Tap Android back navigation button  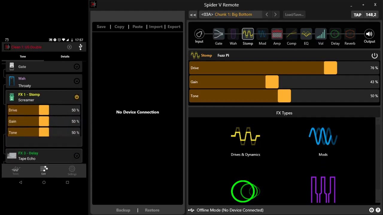(x=20, y=182)
